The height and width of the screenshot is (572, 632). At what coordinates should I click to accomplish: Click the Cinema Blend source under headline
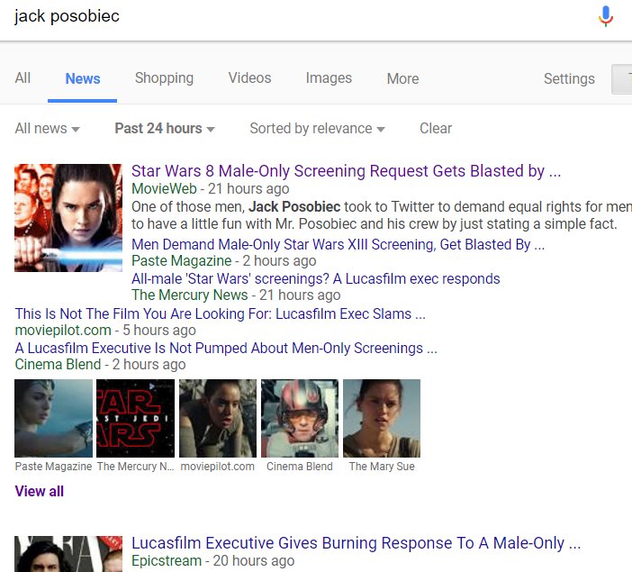click(58, 365)
